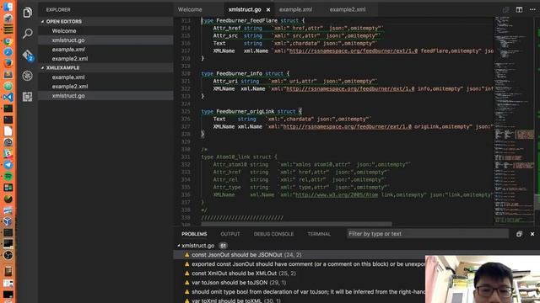Open the Output panel tab
The height and width of the screenshot is (303, 540).
click(230, 234)
